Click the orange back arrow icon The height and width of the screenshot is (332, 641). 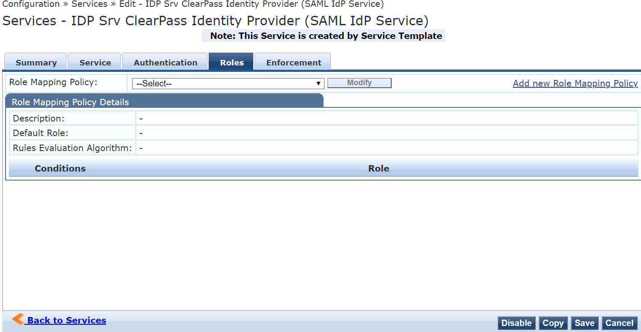click(18, 319)
